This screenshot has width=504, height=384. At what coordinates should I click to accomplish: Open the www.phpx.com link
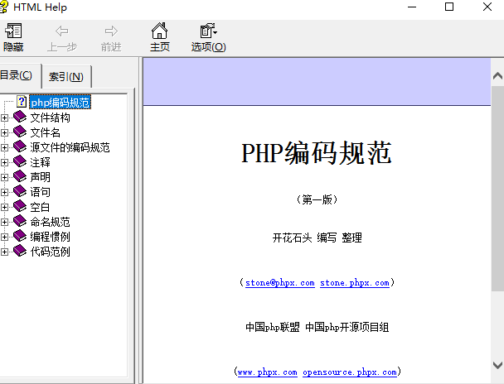(x=267, y=372)
